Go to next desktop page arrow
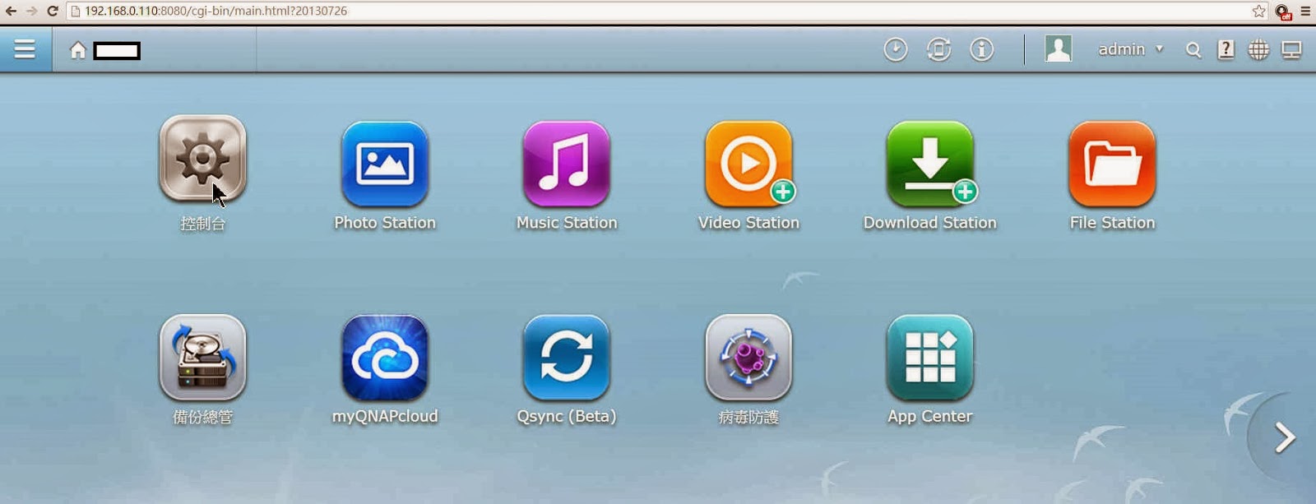The image size is (1316, 504). 1284,437
